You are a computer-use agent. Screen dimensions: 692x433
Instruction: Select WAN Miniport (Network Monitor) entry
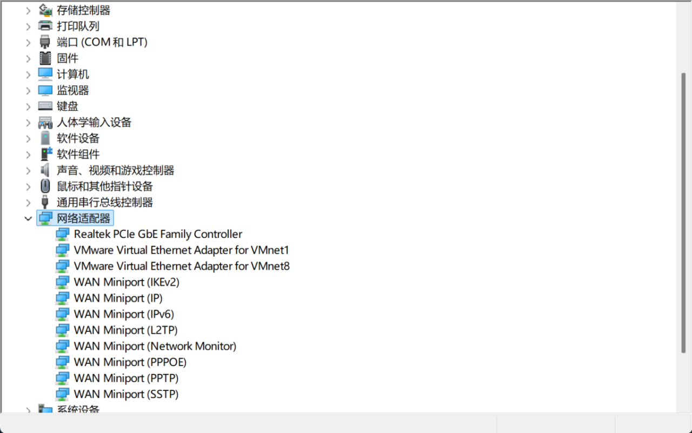pyautogui.click(x=155, y=346)
